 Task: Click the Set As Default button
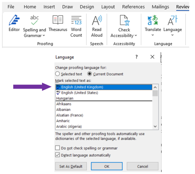[71, 166]
